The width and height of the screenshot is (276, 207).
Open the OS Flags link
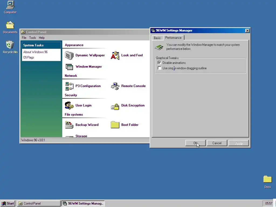tap(29, 57)
